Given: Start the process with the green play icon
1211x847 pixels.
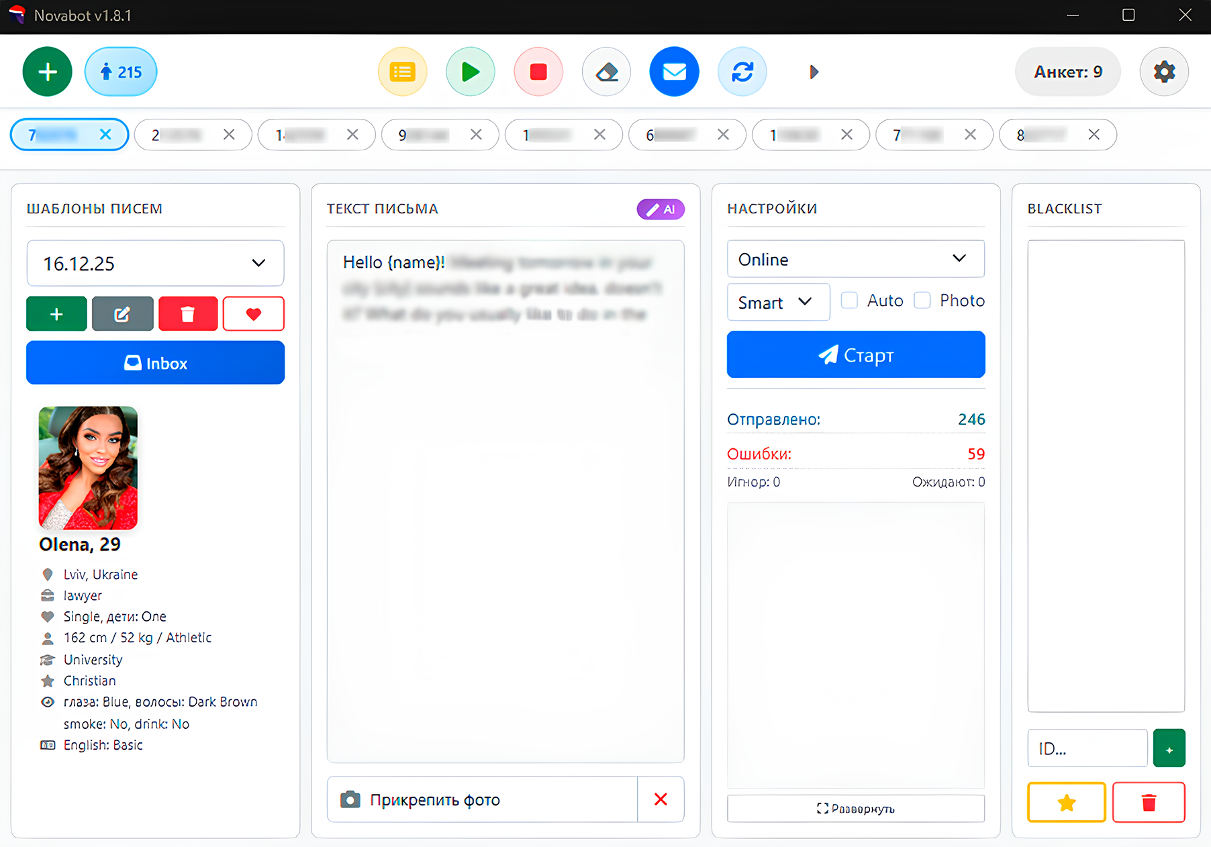Looking at the screenshot, I should [470, 71].
